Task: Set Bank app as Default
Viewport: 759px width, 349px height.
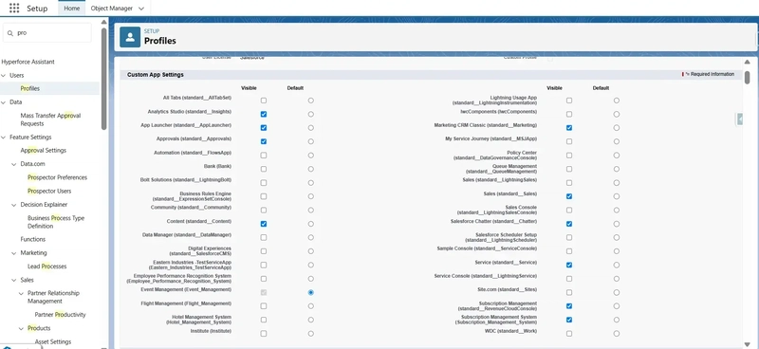Action: tap(311, 169)
